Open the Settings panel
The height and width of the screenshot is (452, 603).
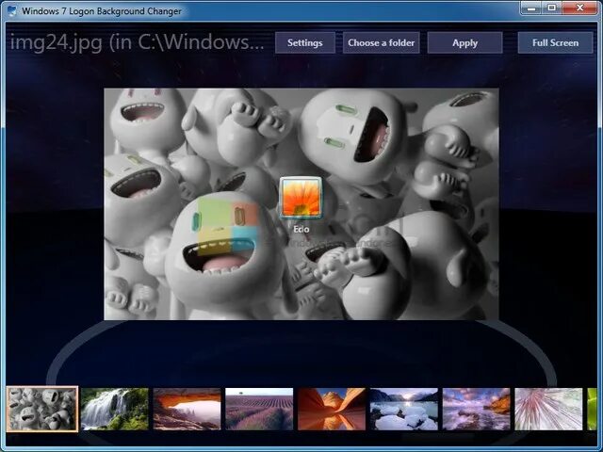pos(305,42)
